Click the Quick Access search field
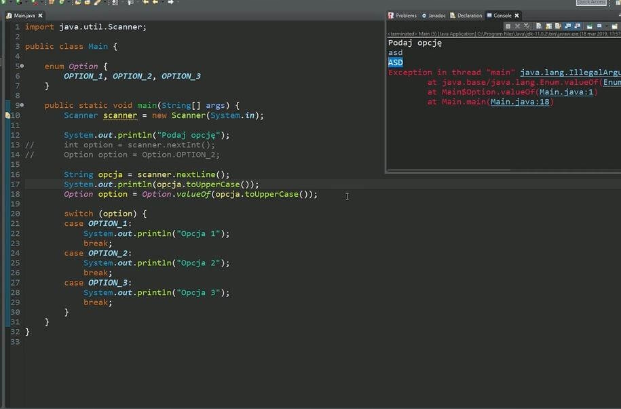 591,3
